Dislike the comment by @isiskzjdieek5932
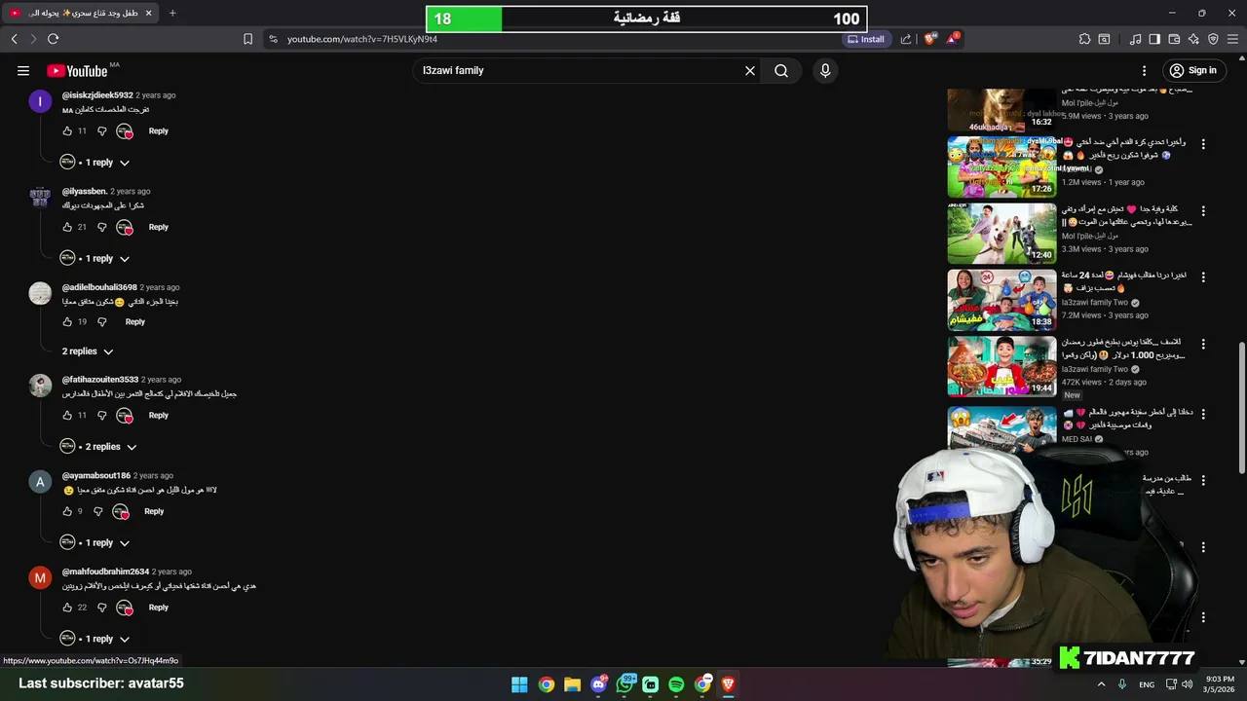1247x701 pixels. [x=101, y=130]
